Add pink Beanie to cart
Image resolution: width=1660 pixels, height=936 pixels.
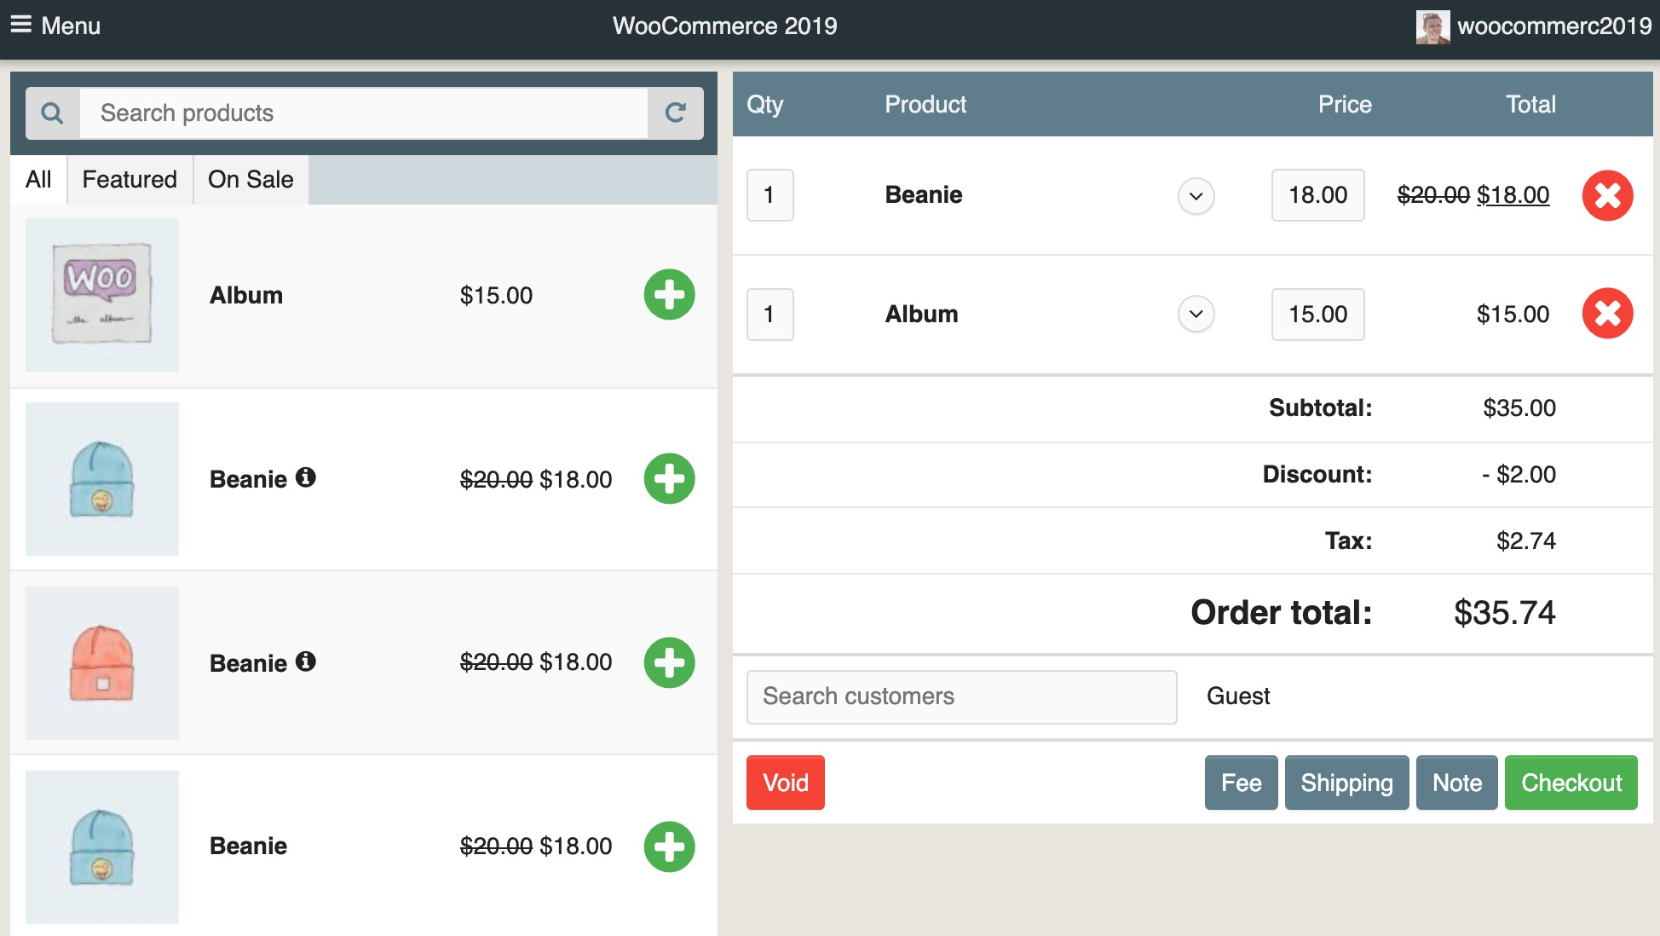pyautogui.click(x=668, y=662)
